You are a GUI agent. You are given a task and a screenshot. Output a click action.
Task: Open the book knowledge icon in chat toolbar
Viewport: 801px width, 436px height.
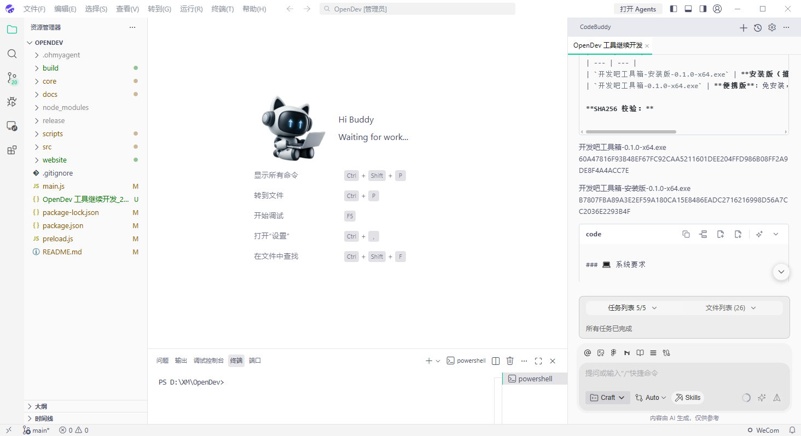coord(640,353)
